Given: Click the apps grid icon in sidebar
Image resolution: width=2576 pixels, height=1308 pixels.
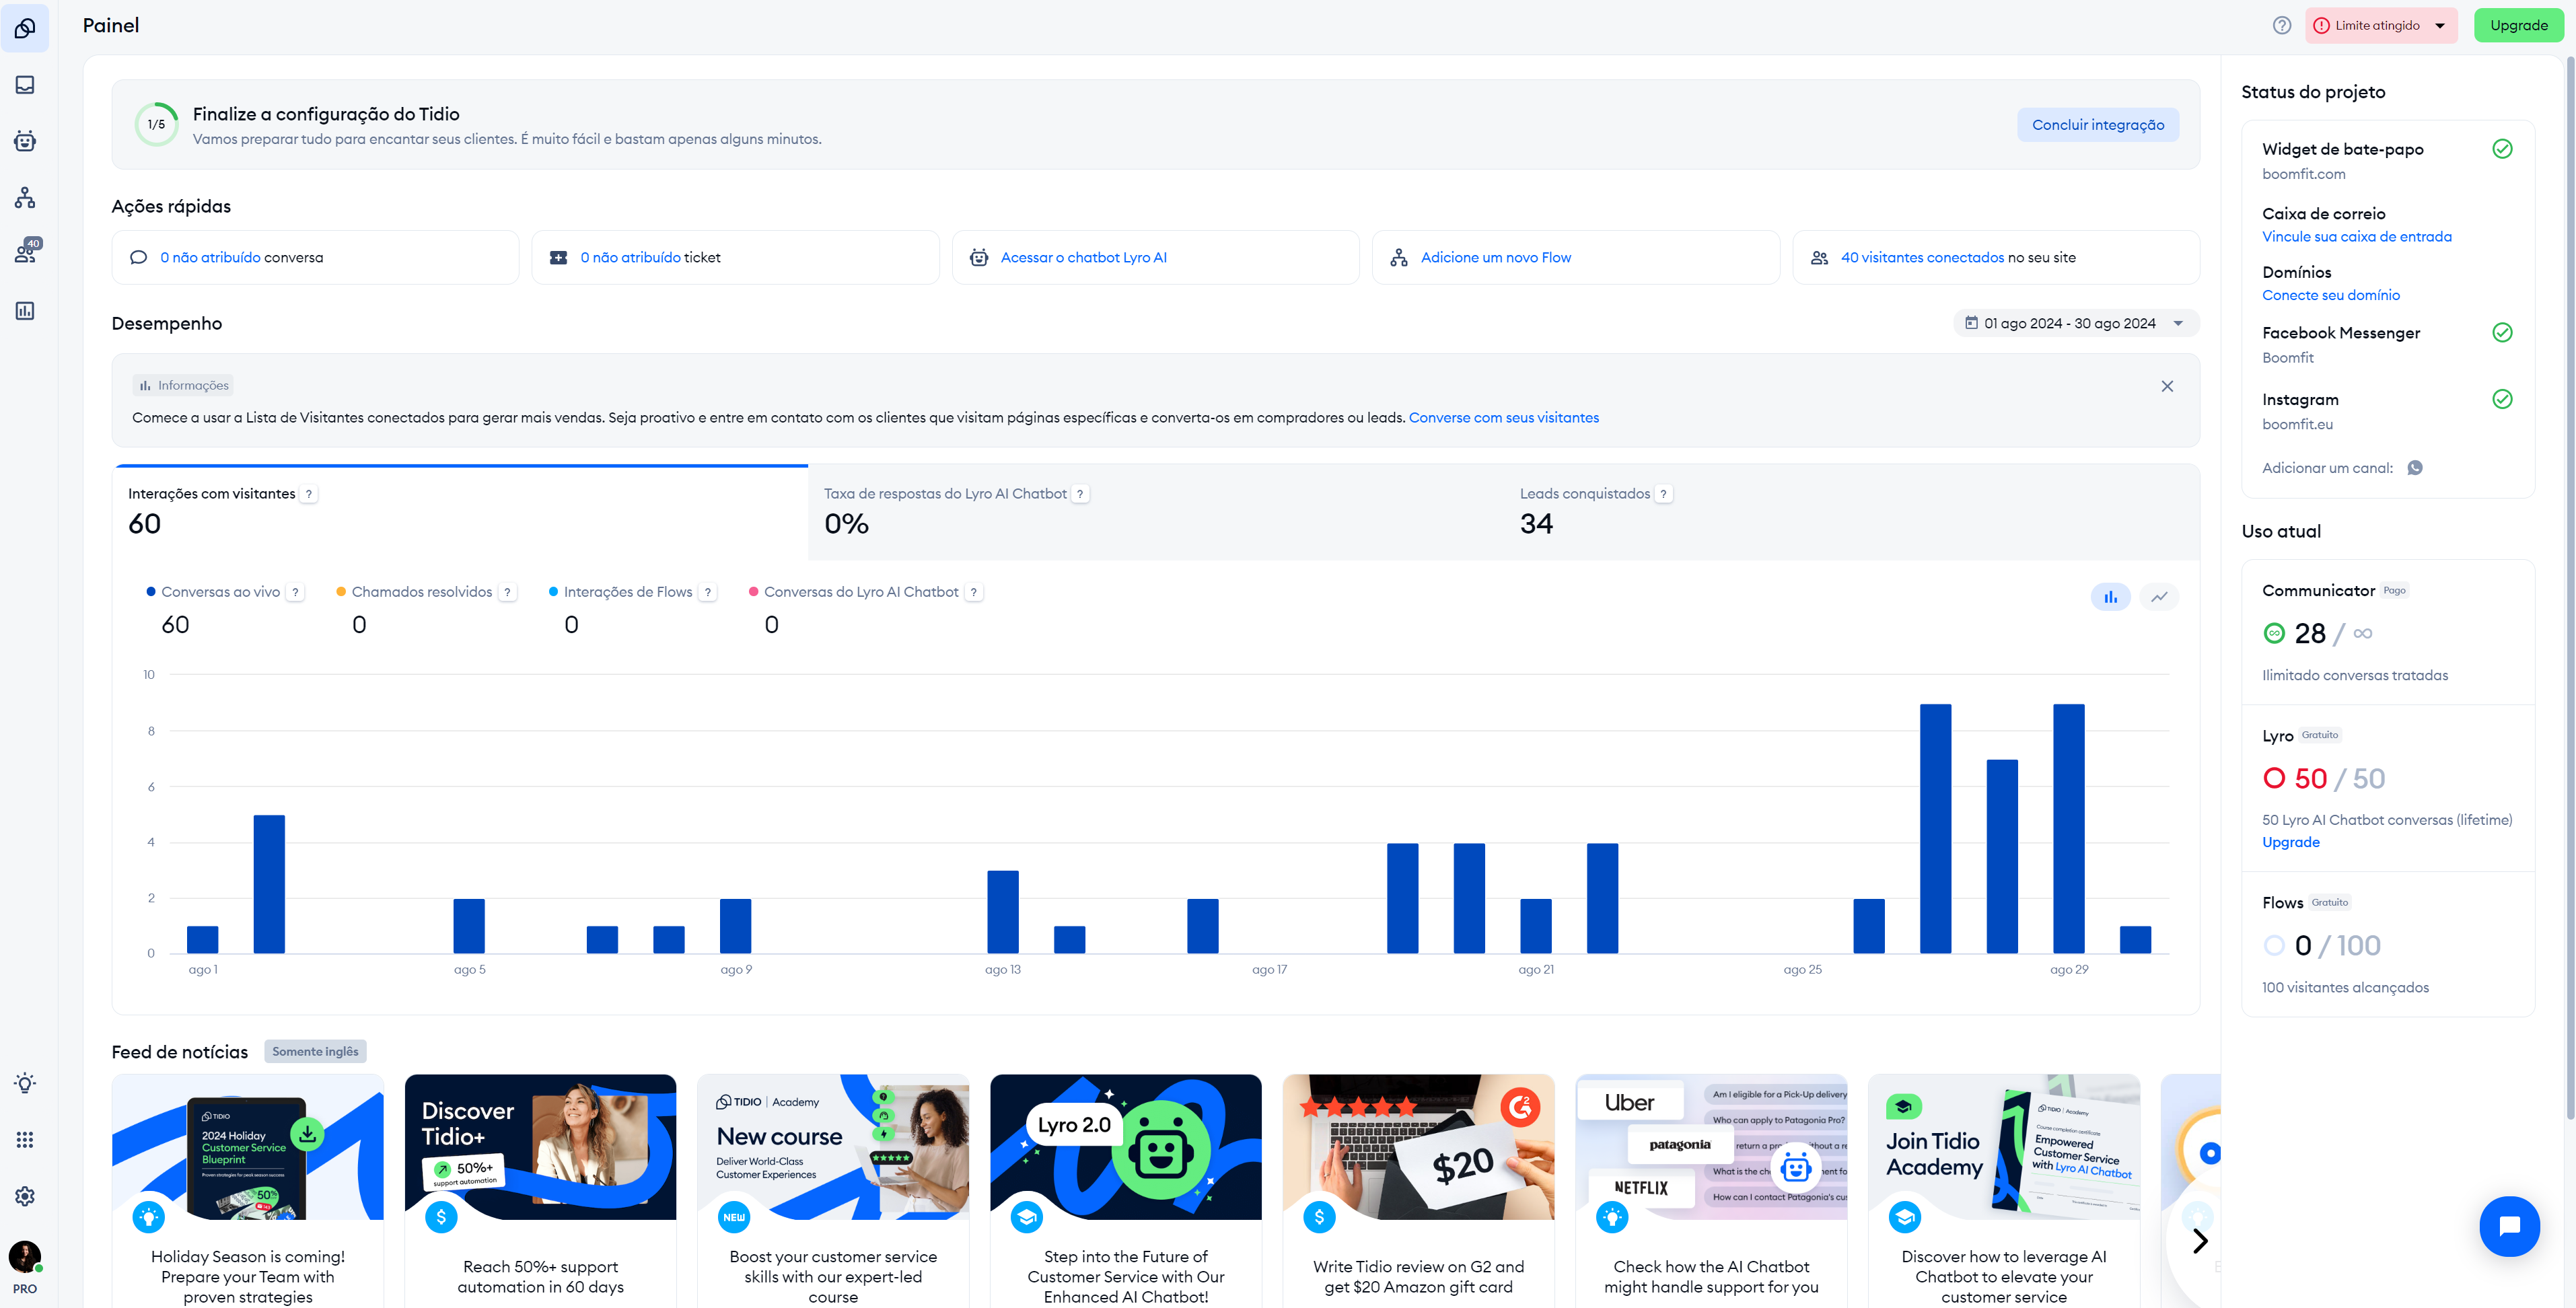Looking at the screenshot, I should click(25, 1140).
